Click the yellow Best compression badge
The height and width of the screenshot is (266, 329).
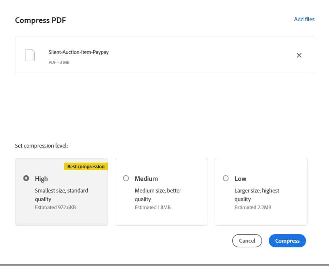86,167
